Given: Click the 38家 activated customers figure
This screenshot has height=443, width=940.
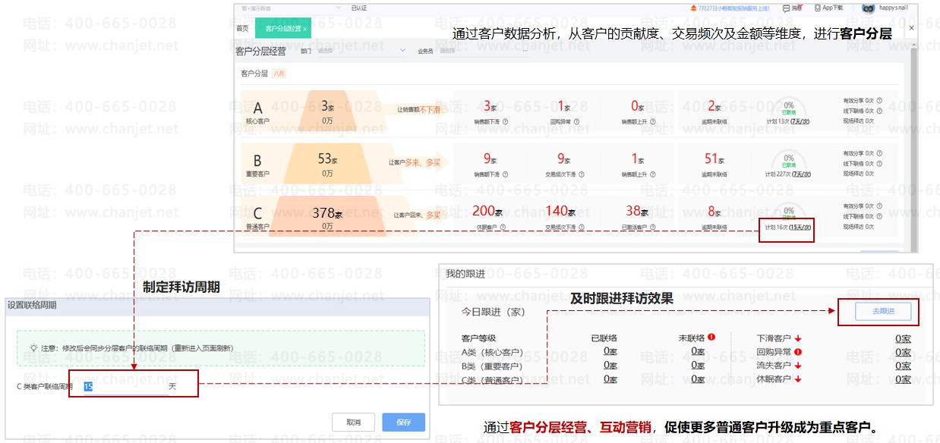Looking at the screenshot, I should click(x=637, y=212).
